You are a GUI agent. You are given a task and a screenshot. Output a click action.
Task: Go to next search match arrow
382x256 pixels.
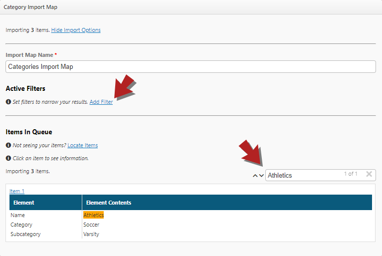pos(261,176)
